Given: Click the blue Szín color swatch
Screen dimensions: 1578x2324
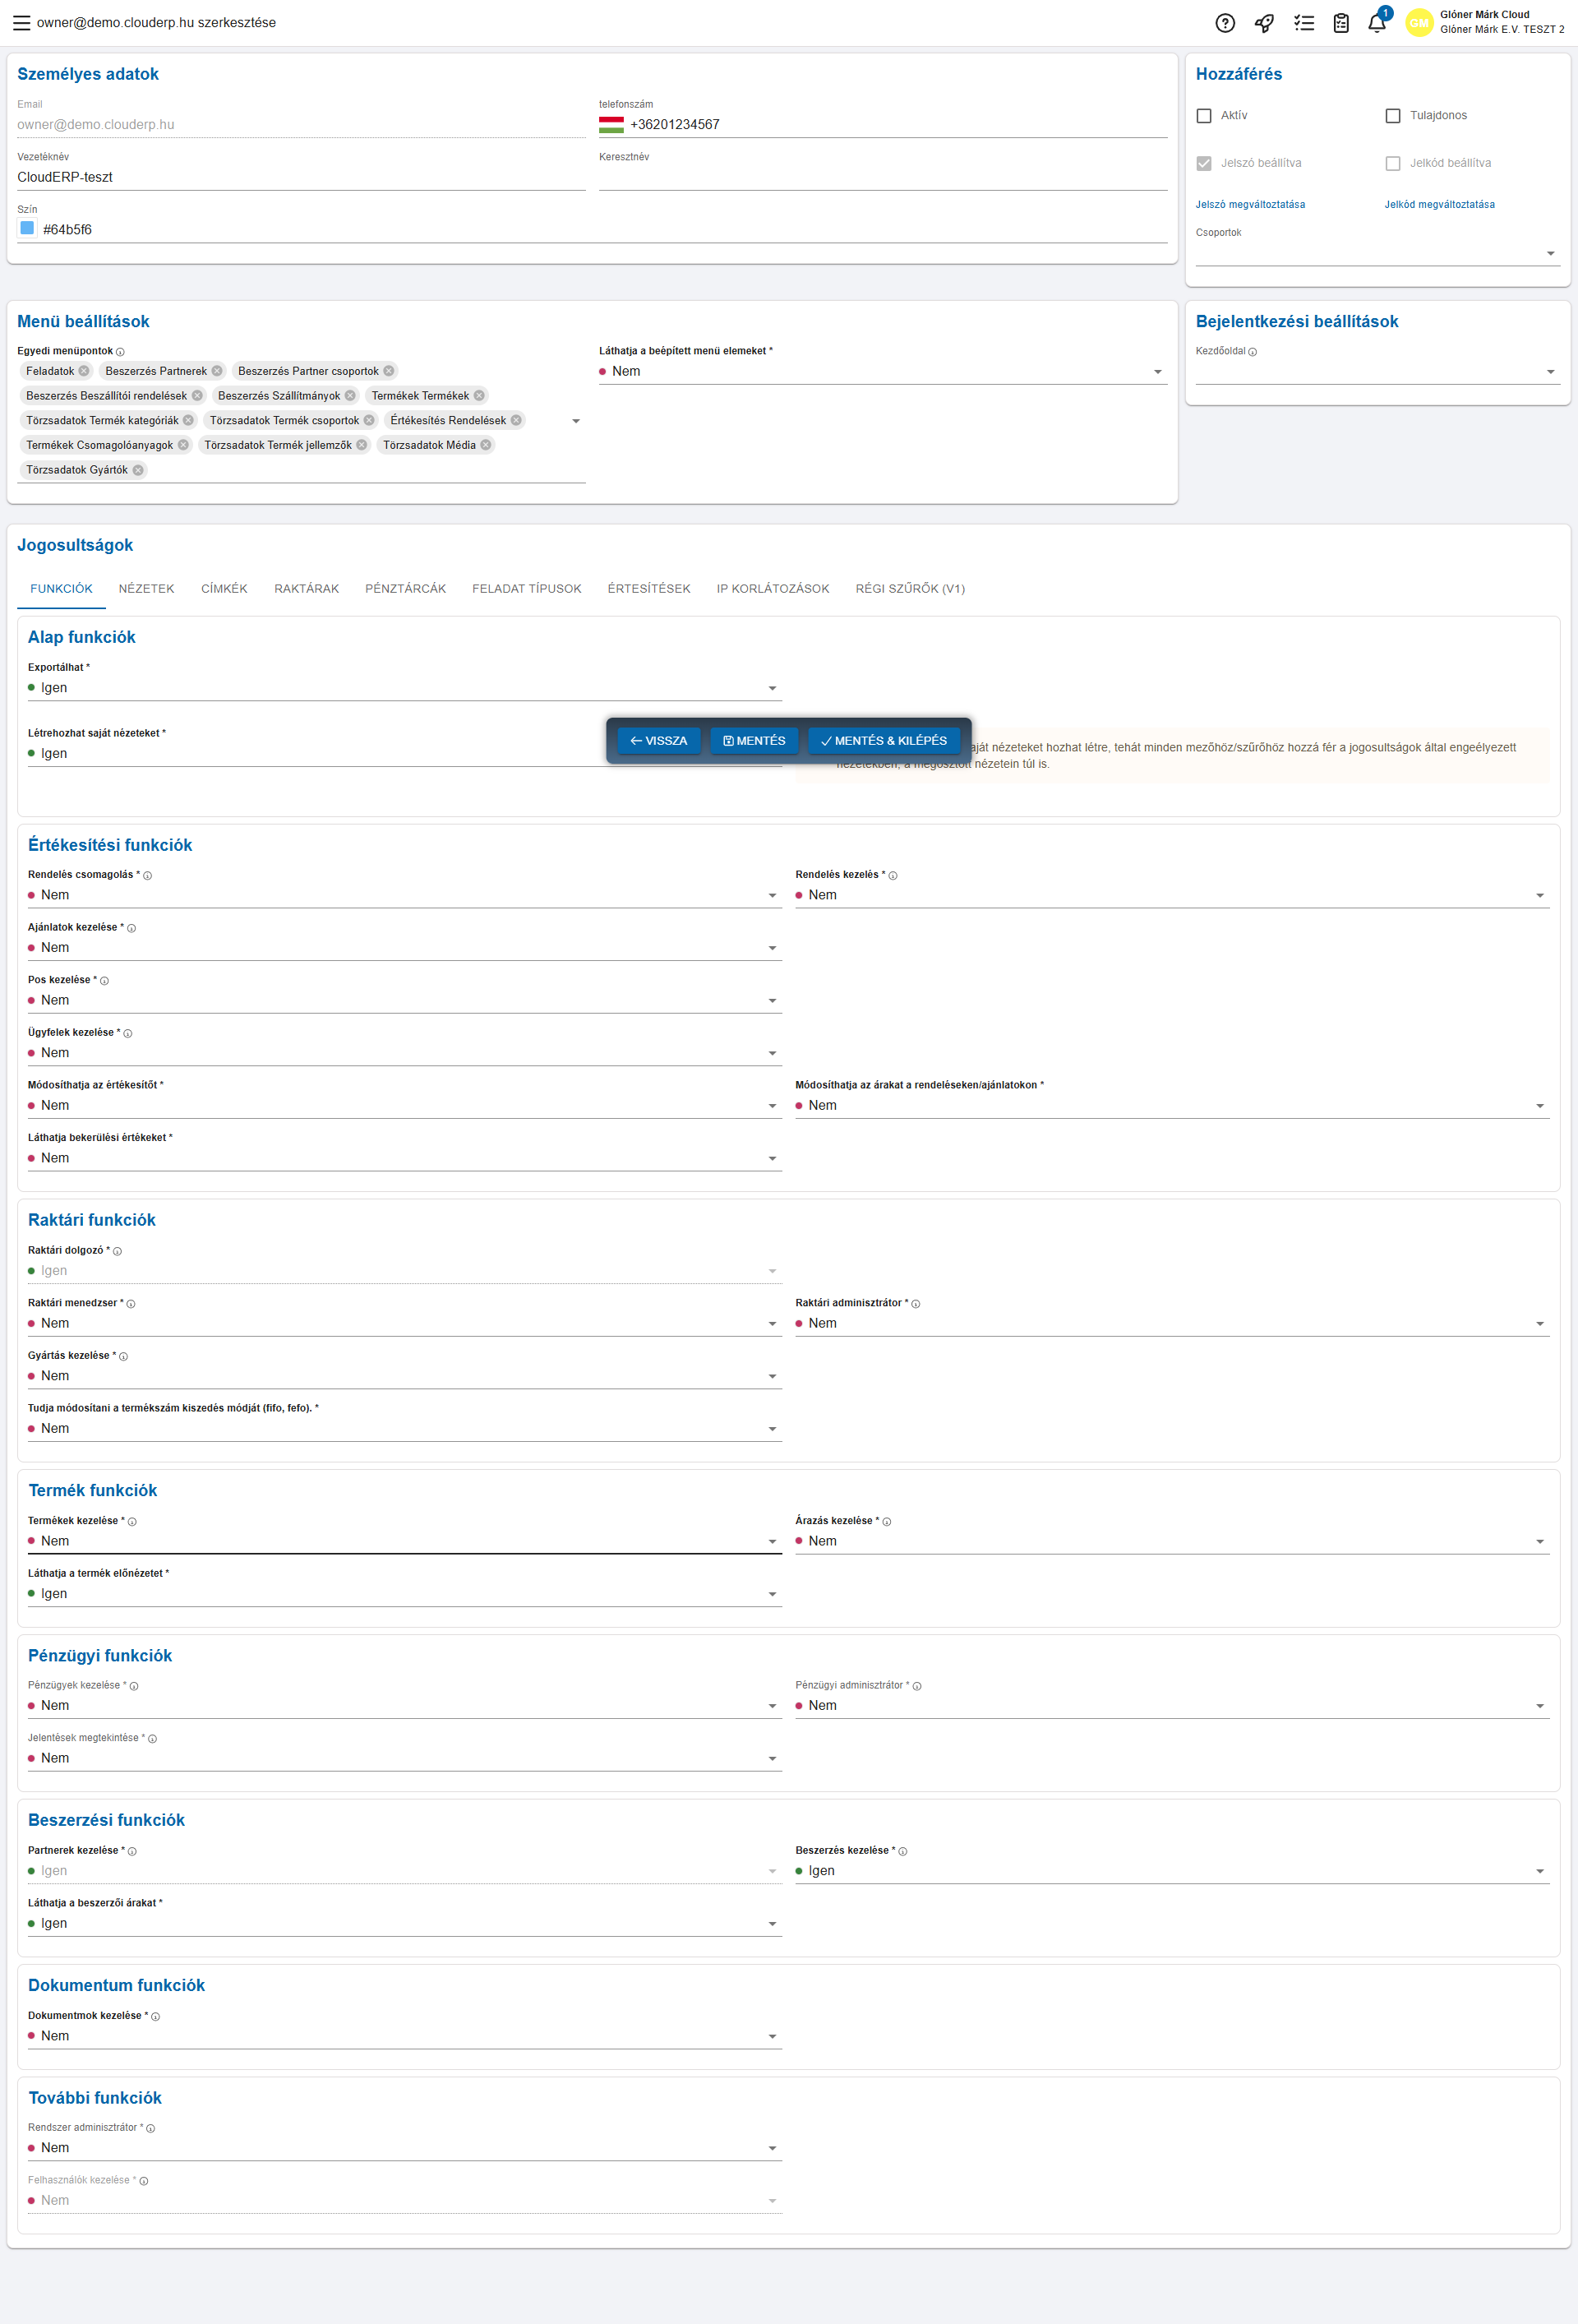Looking at the screenshot, I should coord(27,228).
